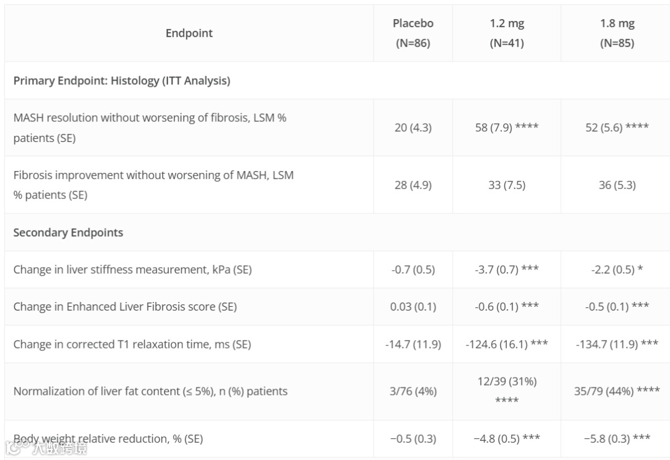Click the Endpoint column header

click(x=189, y=33)
